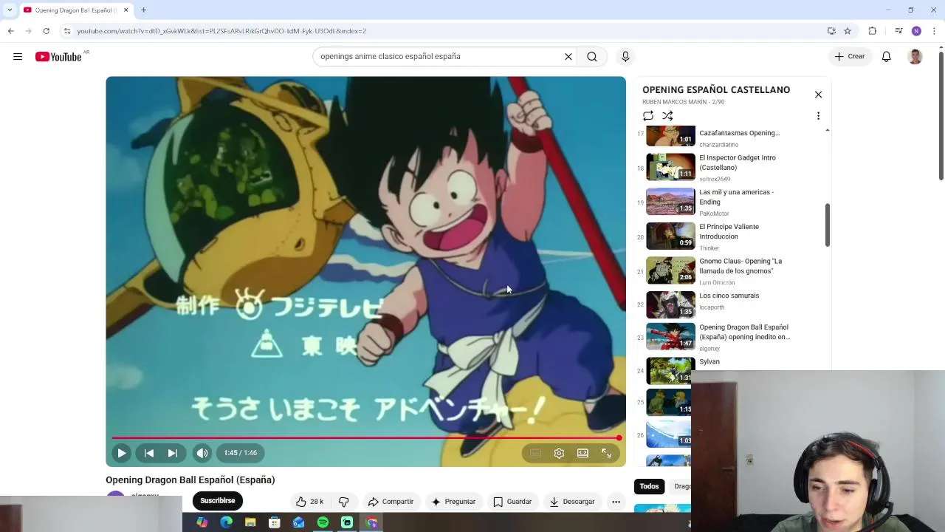Toggle subtitles in the player
945x532 pixels.
click(536, 453)
